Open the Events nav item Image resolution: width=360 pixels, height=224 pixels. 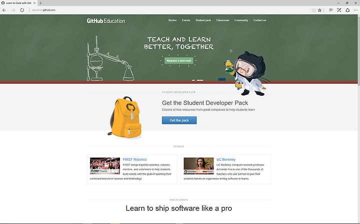[x=186, y=20]
